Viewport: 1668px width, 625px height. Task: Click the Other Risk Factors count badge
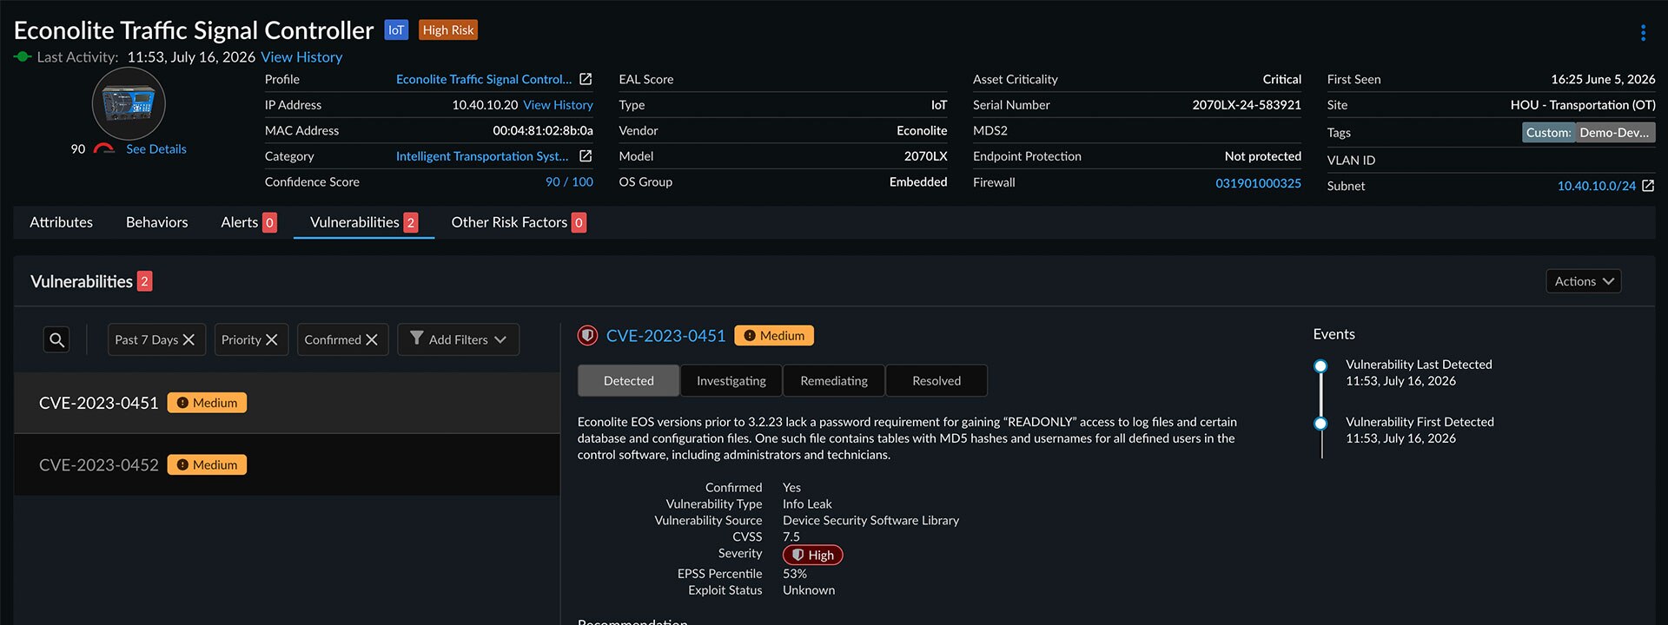pos(579,223)
